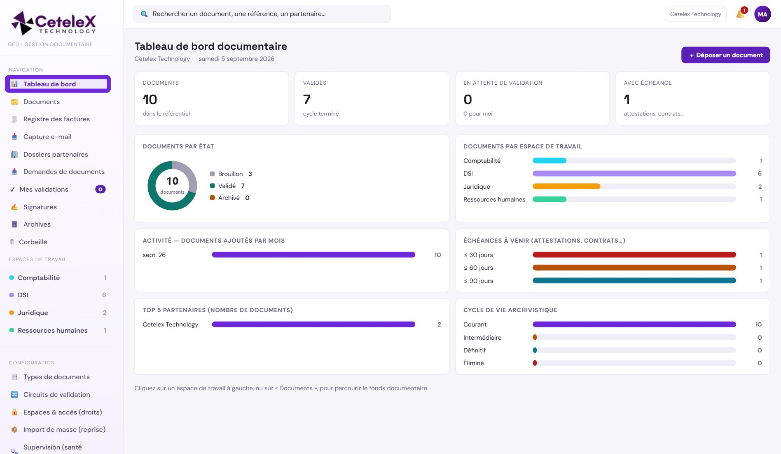Click the documents-by-state donut chart
The image size is (781, 454).
[172, 185]
